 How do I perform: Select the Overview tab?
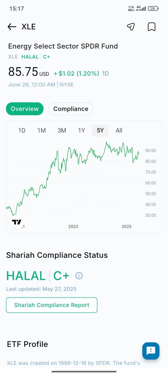click(x=25, y=109)
